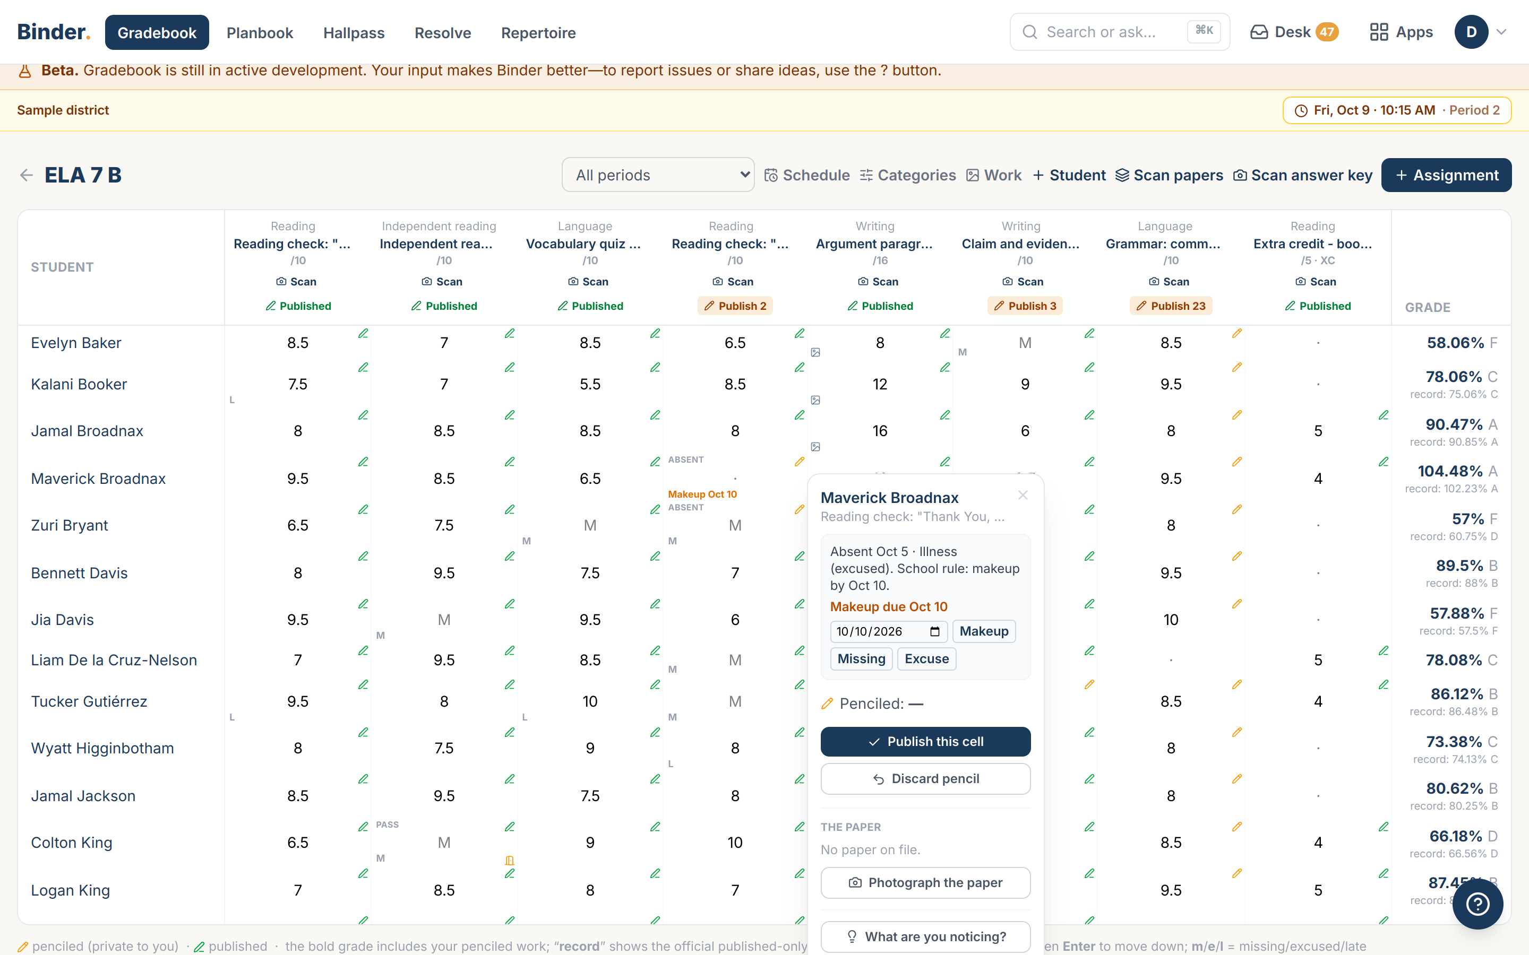The image size is (1529, 955).
Task: Open Categories settings
Action: click(907, 175)
